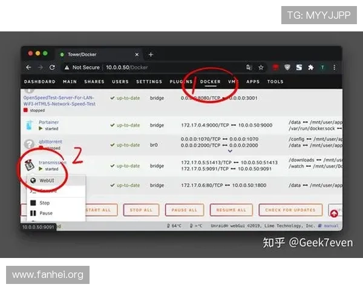
Task: Click the Resume All button
Action: [231, 210]
